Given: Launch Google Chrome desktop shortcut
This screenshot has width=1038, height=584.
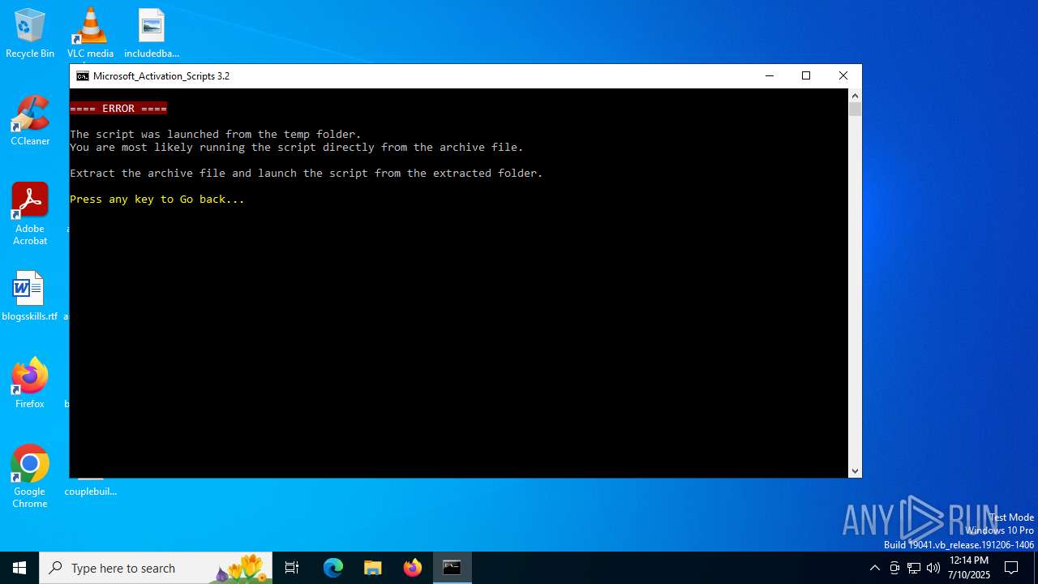Looking at the screenshot, I should click(30, 477).
